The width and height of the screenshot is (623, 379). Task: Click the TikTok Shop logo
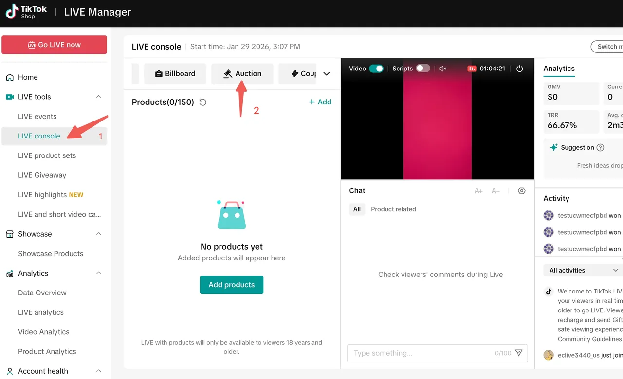click(26, 12)
